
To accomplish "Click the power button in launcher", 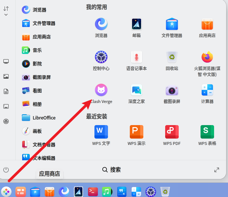I will coord(6,170).
